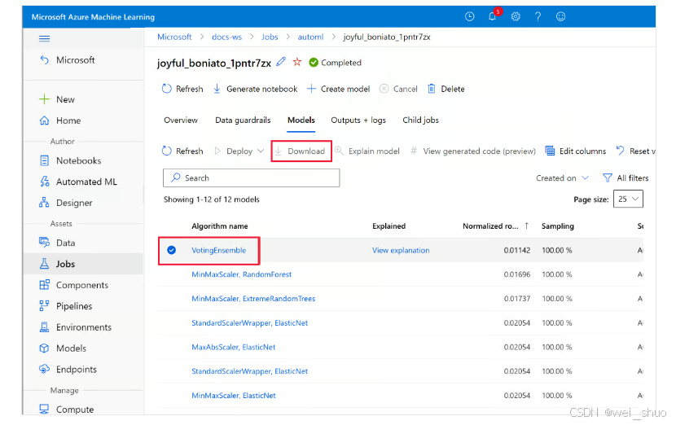Switch to Data guardrails tab
Screen dimensions: 676x425
(243, 120)
